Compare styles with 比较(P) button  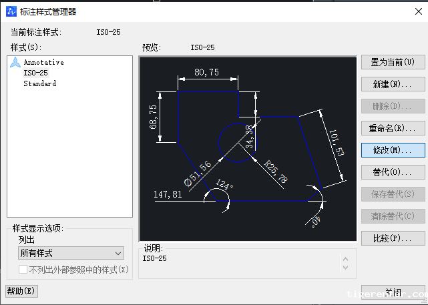(x=392, y=238)
